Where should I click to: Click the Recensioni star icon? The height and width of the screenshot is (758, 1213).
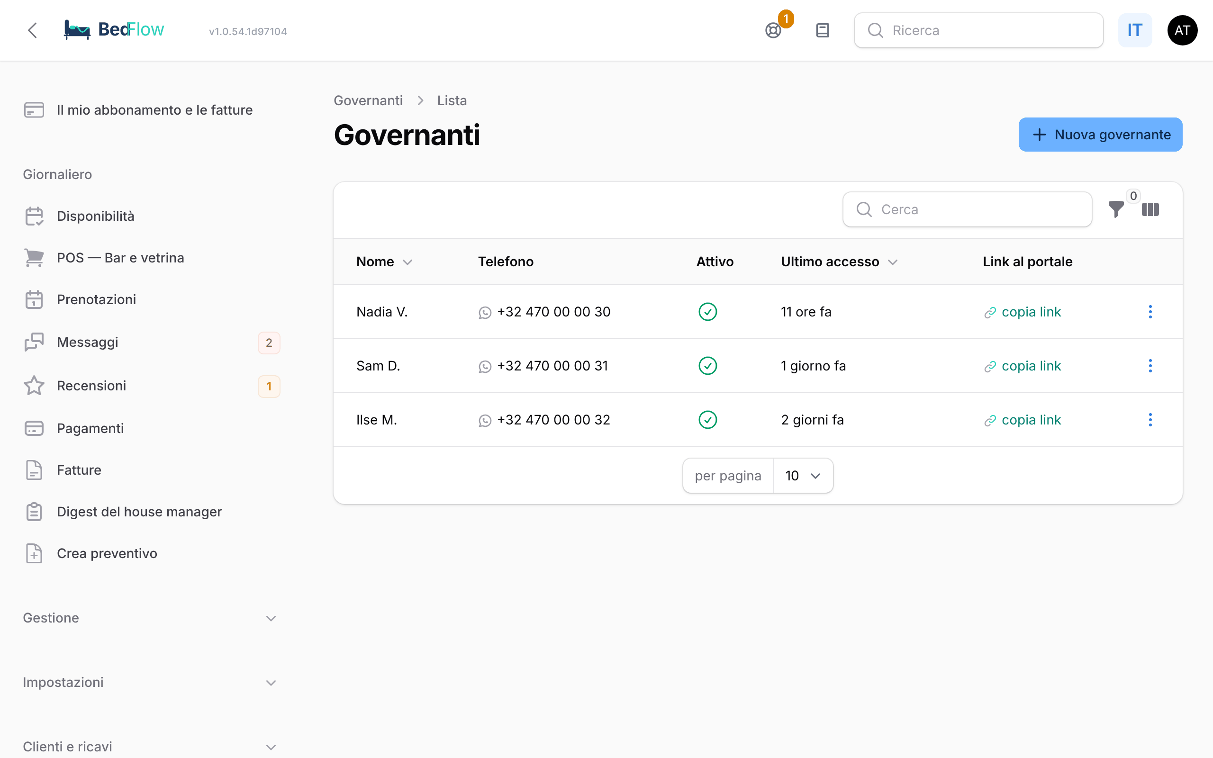click(34, 386)
